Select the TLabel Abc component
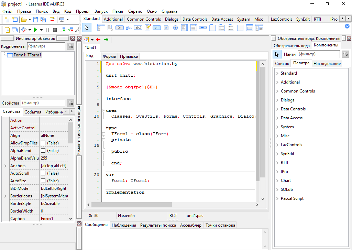 tap(129, 28)
